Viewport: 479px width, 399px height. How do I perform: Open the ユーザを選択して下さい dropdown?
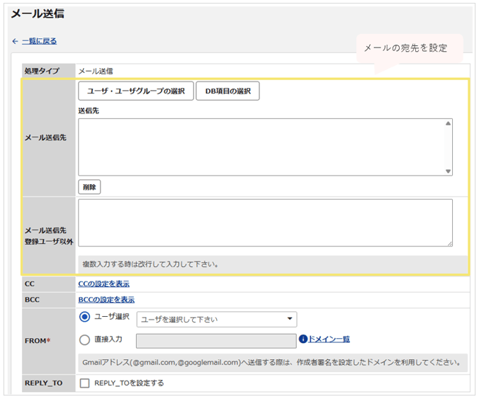[x=217, y=319]
